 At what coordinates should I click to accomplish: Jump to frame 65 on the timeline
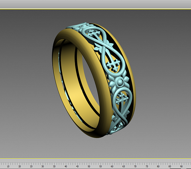pos(124,166)
